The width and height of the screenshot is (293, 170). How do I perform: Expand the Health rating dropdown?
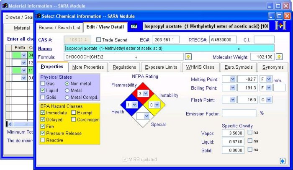(x=134, y=104)
